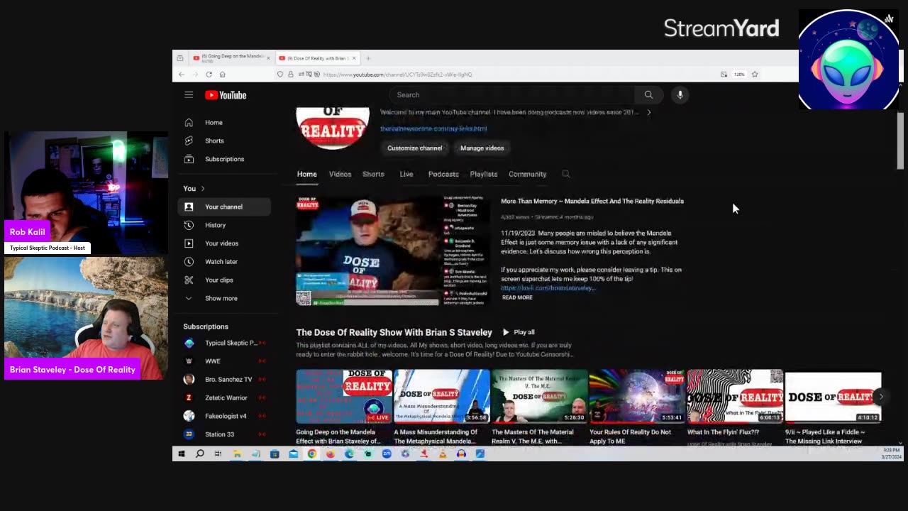Image resolution: width=908 pixels, height=511 pixels.
Task: Open Bro. Sanchez TV subscription
Action: [x=223, y=380]
